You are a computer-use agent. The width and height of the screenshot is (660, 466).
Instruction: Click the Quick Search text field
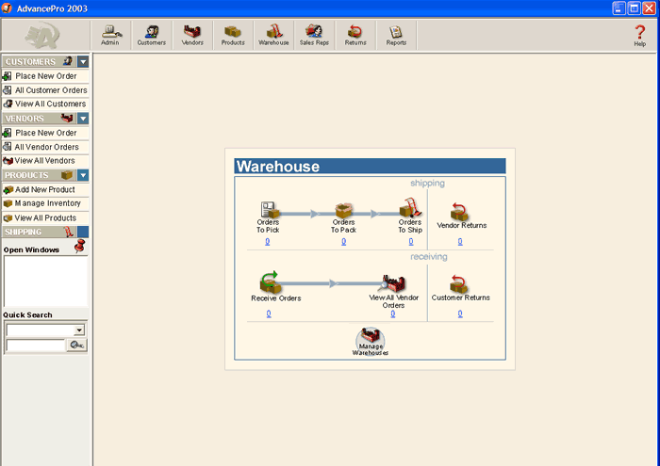pyautogui.click(x=36, y=345)
